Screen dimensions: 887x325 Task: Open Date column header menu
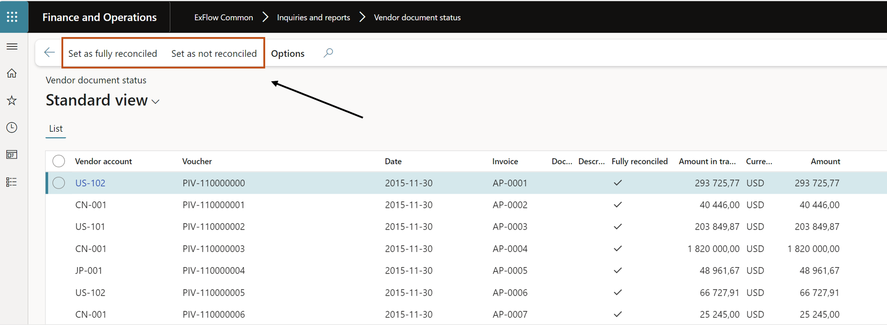pyautogui.click(x=393, y=161)
